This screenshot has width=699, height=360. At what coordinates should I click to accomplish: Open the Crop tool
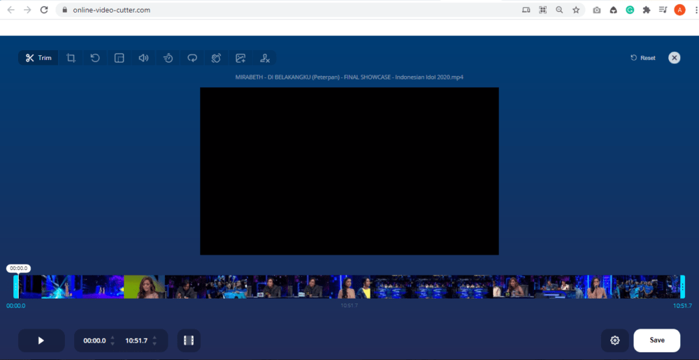coord(71,58)
